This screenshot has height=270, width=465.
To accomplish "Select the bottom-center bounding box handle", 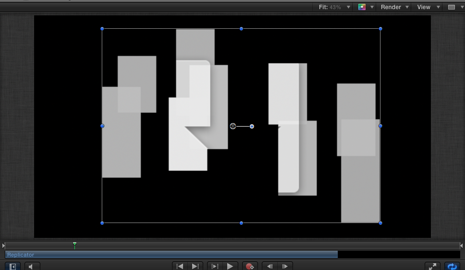I will pos(242,223).
